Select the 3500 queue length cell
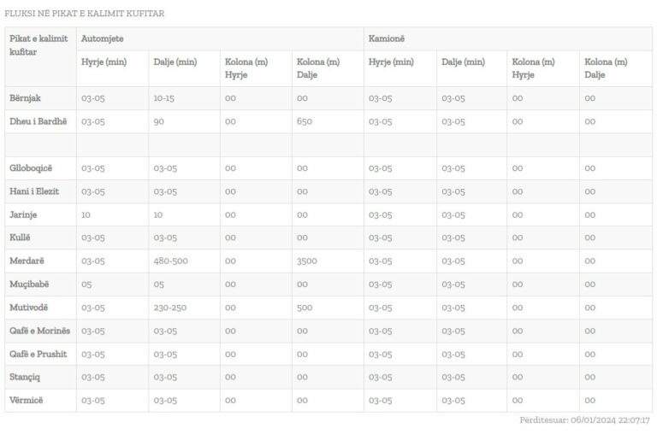657x434 pixels. [308, 261]
